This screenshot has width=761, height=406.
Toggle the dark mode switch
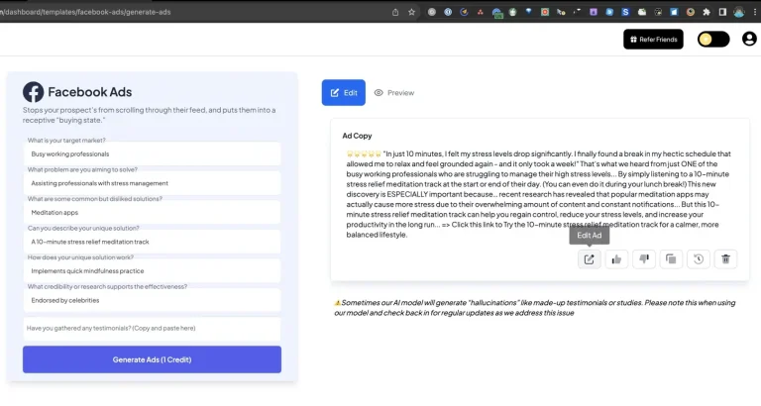coord(713,40)
